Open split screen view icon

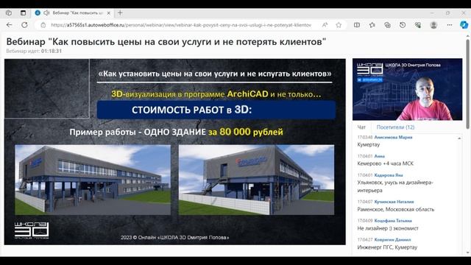[357, 25]
